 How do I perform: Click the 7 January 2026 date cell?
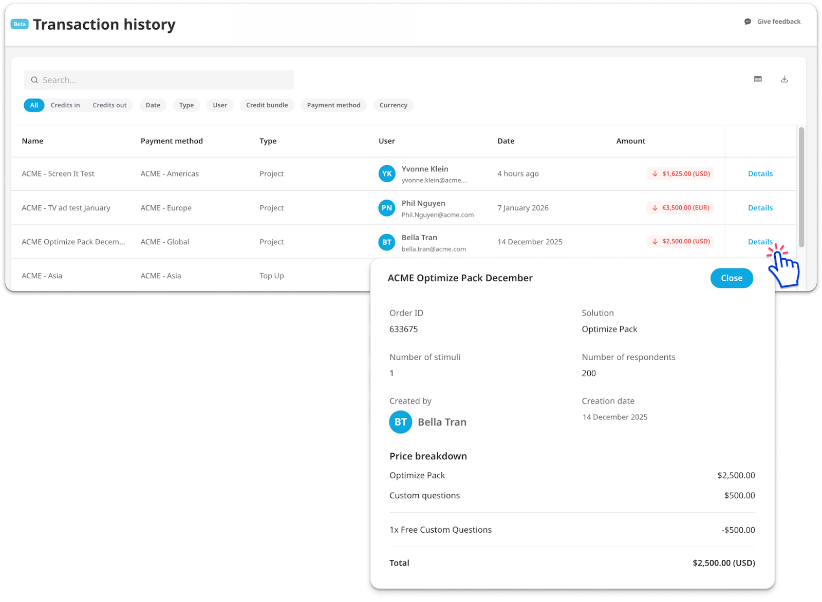point(523,208)
